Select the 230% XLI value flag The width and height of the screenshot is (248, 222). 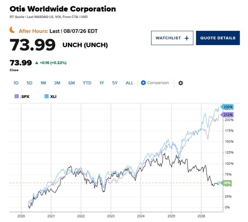click(227, 107)
